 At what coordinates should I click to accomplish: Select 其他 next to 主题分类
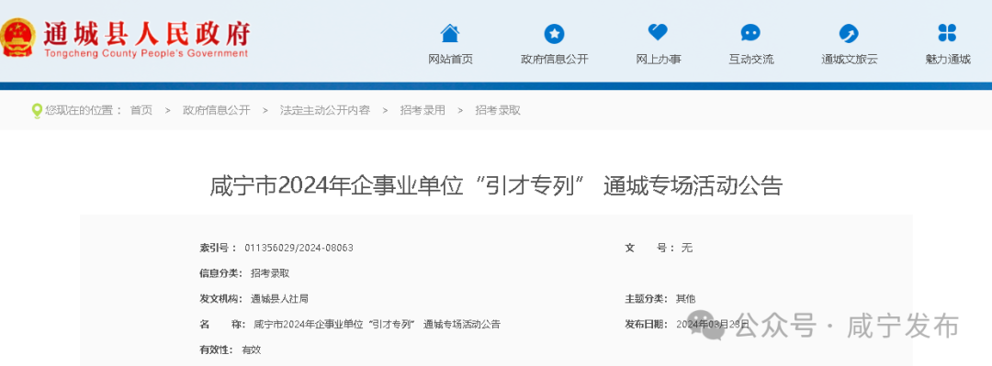pos(685,298)
